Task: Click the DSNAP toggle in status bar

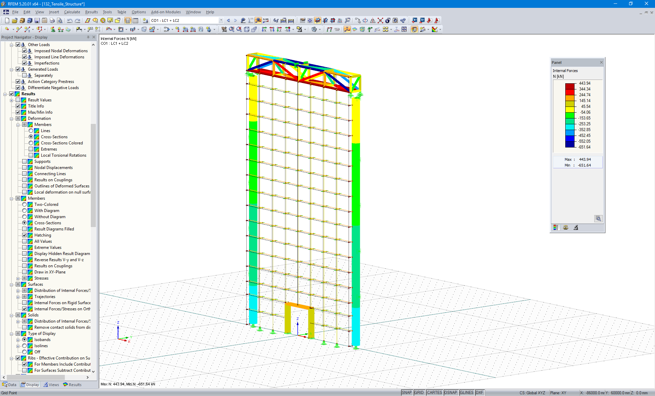Action: coord(450,392)
